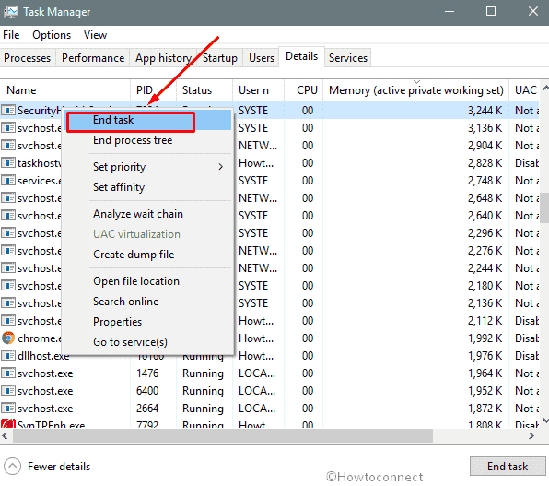This screenshot has height=486, width=549.
Task: Switch to the Users tab
Action: point(262,58)
